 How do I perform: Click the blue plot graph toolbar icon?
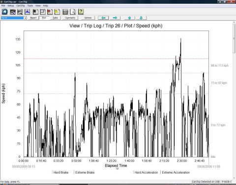[x=27, y=12]
